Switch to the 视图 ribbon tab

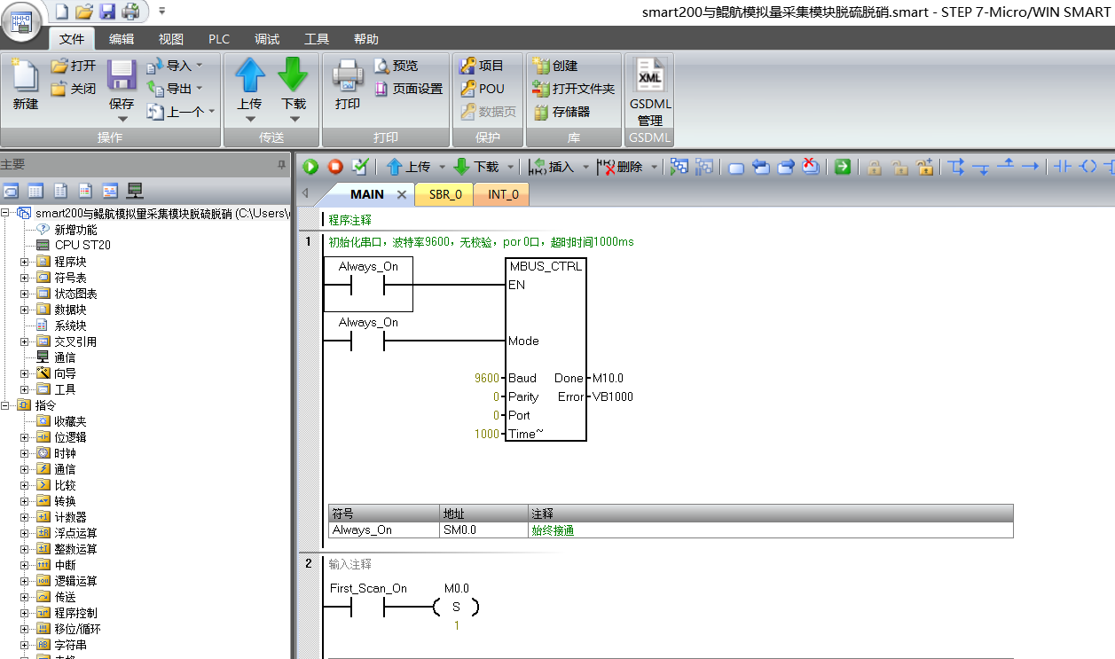[171, 39]
